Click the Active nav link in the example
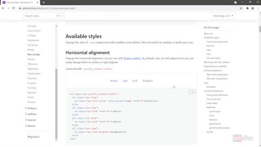This screenshot has width=261, height=147. [x=114, y=81]
